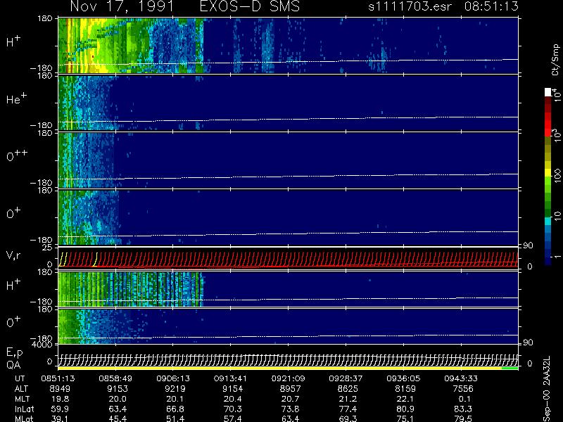Click MLat value '51.4'
The image size is (563, 422).
coord(175,418)
